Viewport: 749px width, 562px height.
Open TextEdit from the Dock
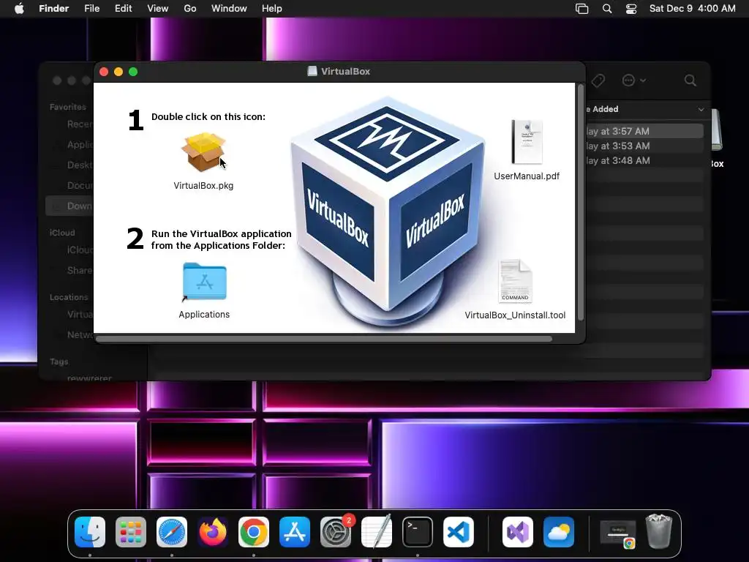coord(377,531)
